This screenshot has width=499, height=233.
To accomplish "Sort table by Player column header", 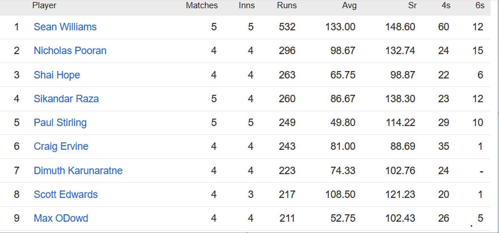I will coord(44,6).
